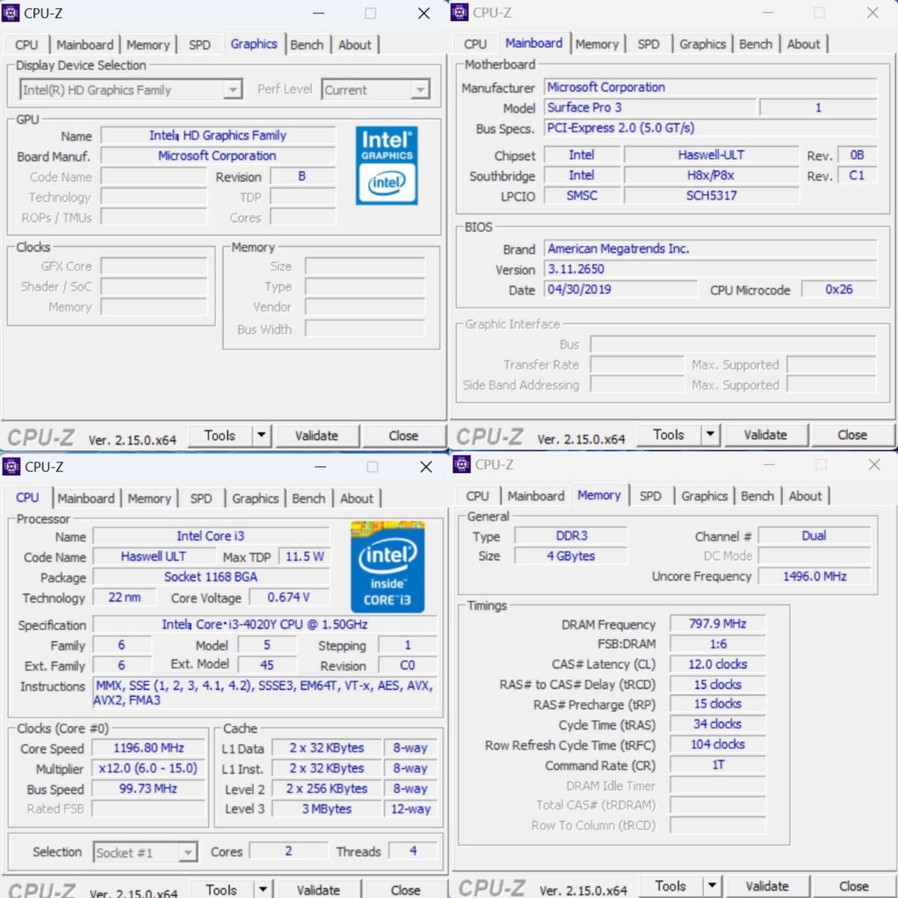Click the Close button in the Mainboard window

pos(852,435)
